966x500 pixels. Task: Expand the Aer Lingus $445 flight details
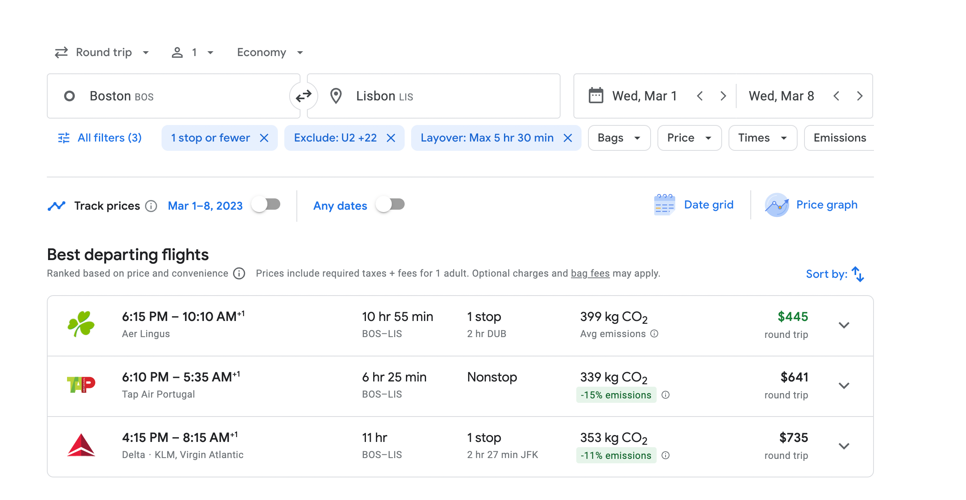844,325
